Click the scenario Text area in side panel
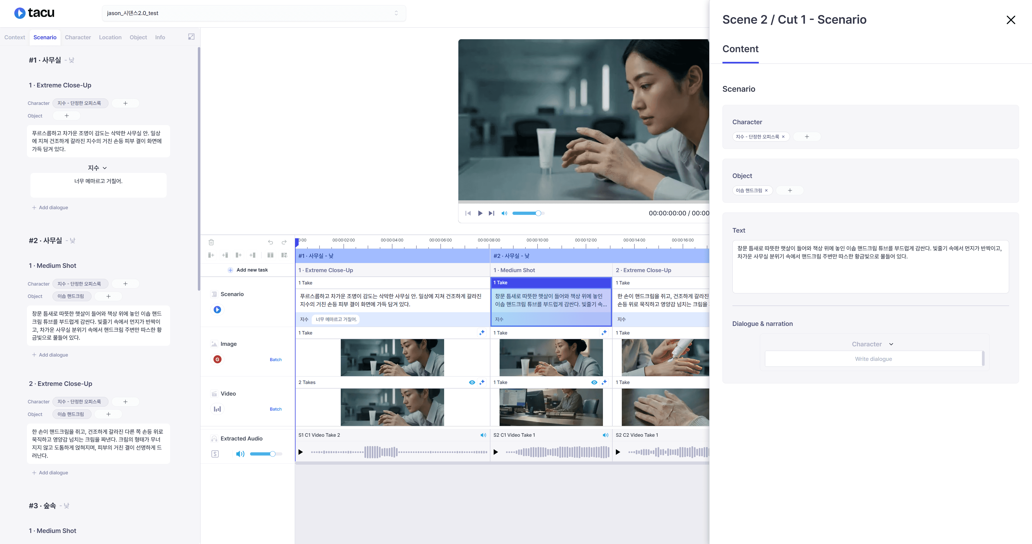Viewport: 1032px width, 544px height. [870, 266]
